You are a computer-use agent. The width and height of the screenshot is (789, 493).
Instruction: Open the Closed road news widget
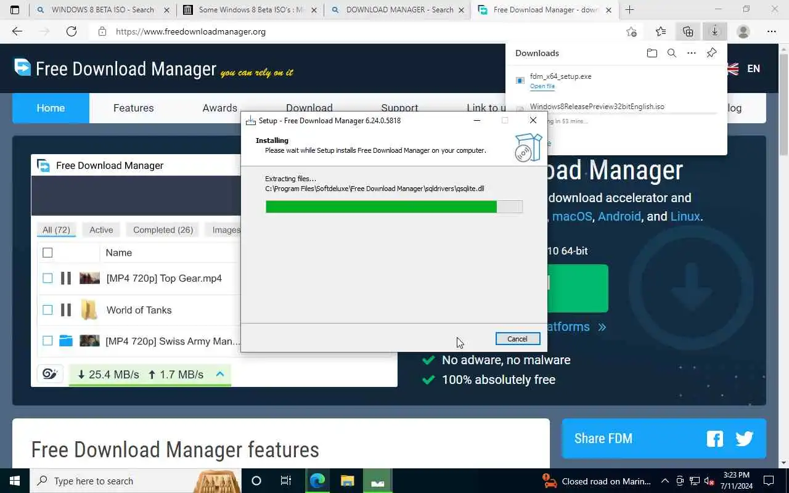click(x=596, y=481)
